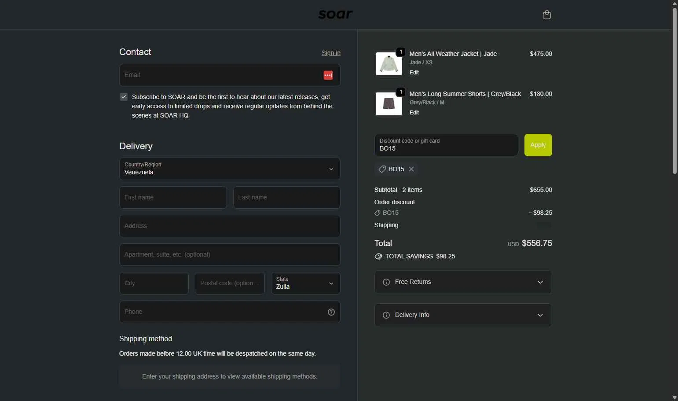The height and width of the screenshot is (401, 678).
Task: Click the Last name field
Action: pyautogui.click(x=286, y=197)
